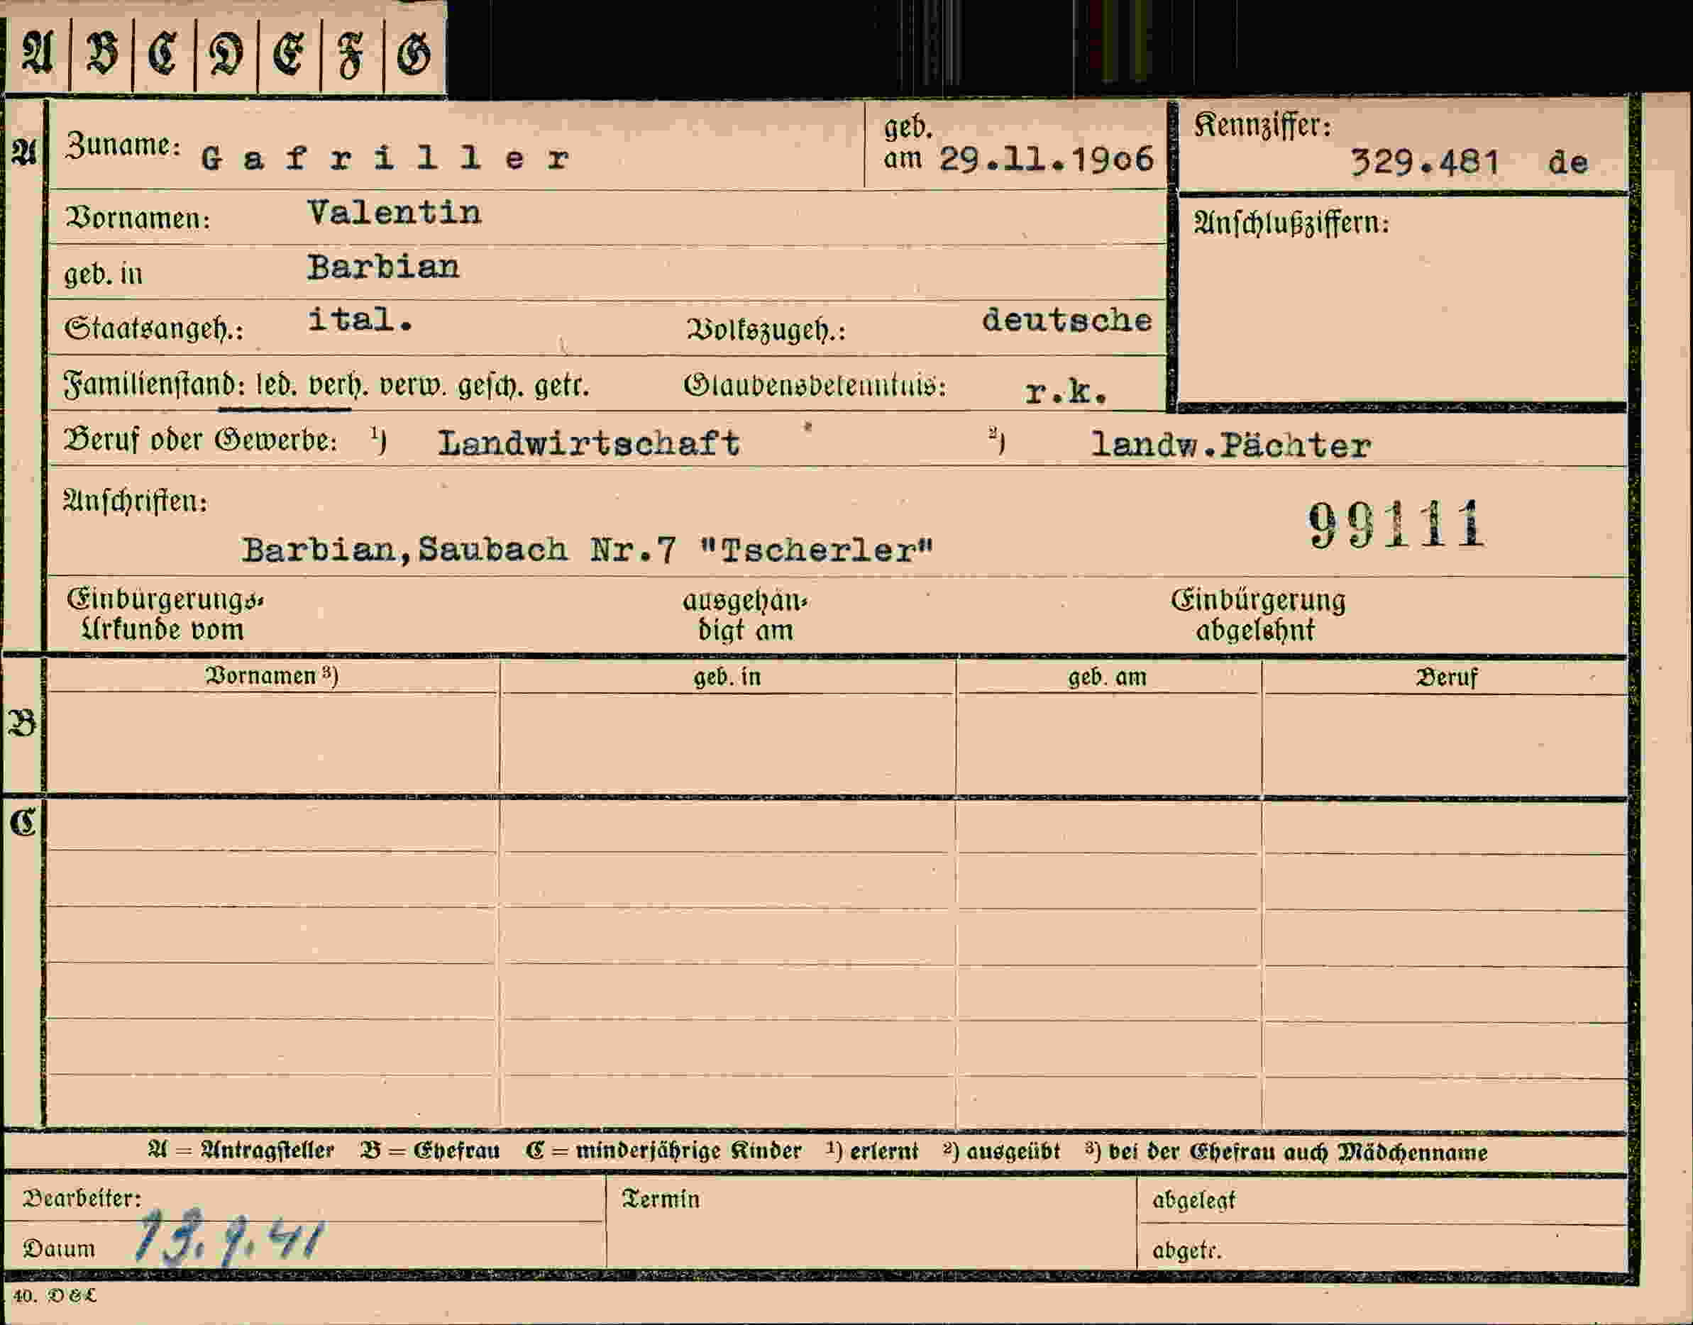The height and width of the screenshot is (1325, 1693).
Task: Click the marital status option "verh."
Action: 338,386
